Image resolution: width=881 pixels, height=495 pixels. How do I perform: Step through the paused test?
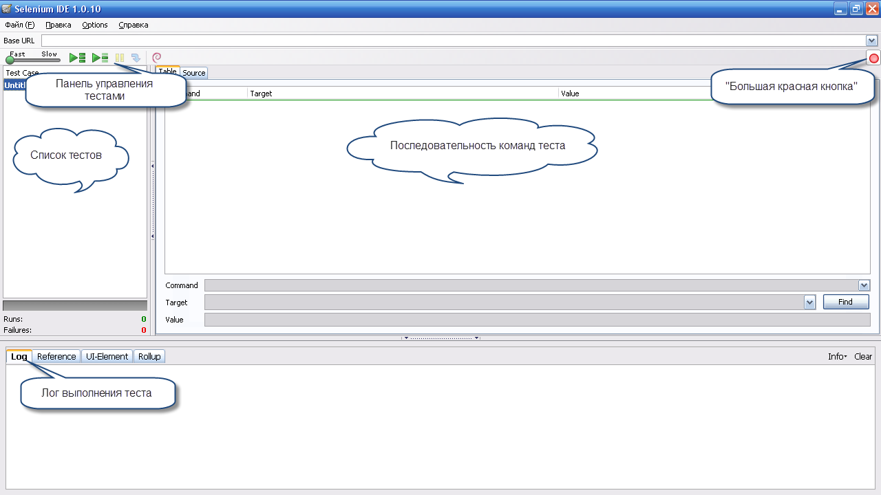point(136,58)
